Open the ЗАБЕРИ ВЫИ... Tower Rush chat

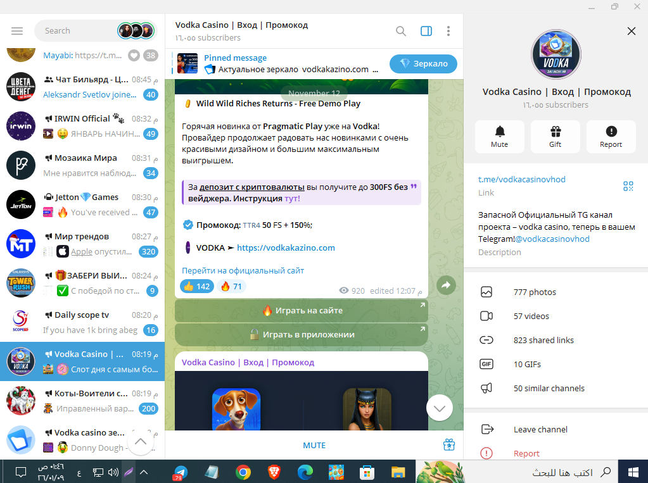[82, 283]
